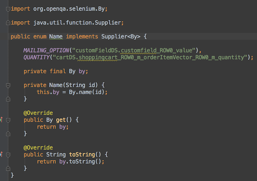
Task: Collapse the import block fold marker
Action: tap(8, 9)
